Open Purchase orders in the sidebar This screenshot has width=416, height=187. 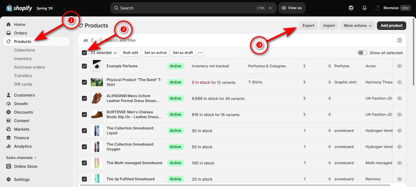point(29,67)
